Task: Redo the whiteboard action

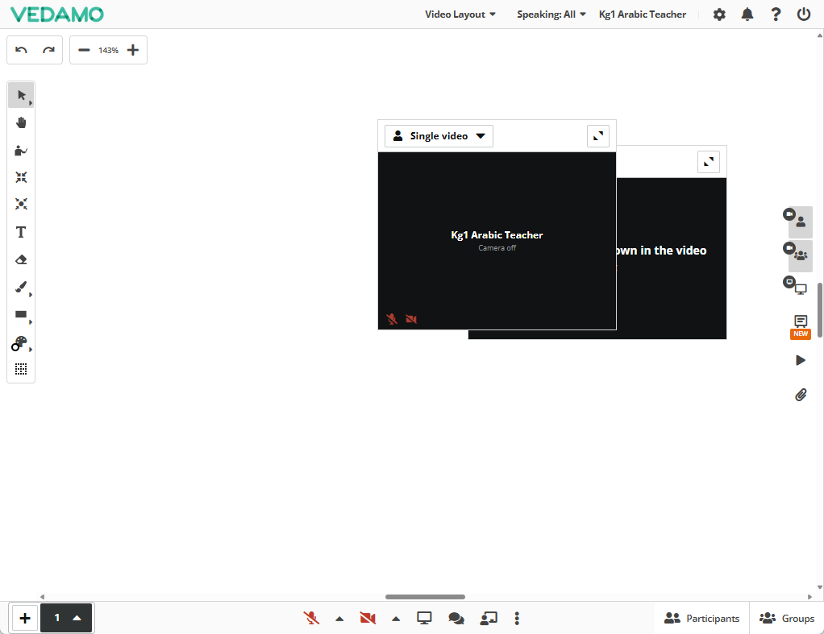Action: [48, 50]
